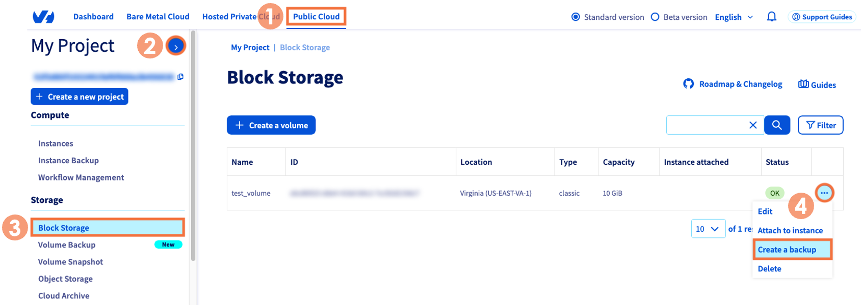Select the Beta version radio button

655,17
